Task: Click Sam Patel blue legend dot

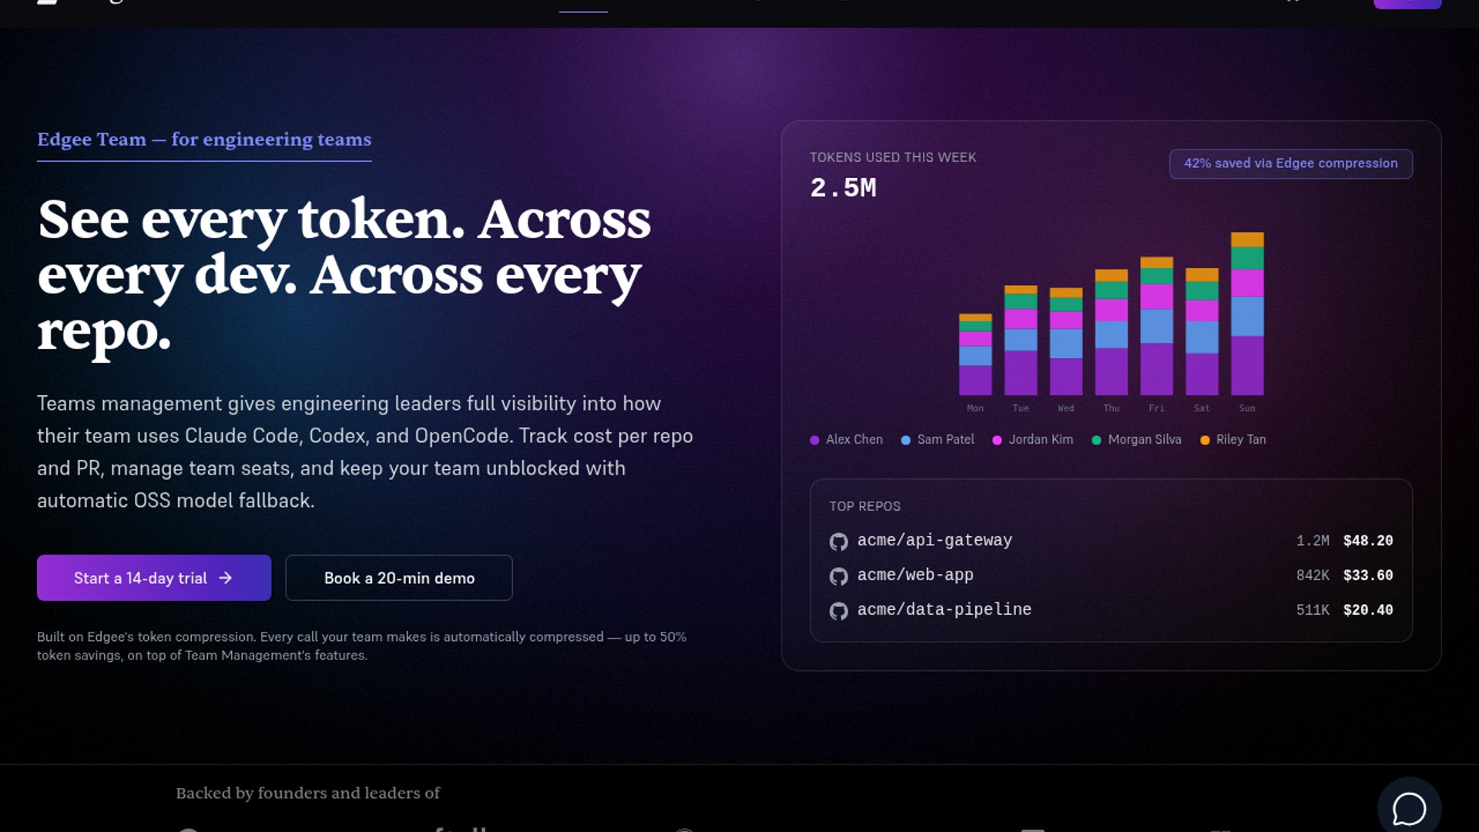Action: (x=906, y=440)
